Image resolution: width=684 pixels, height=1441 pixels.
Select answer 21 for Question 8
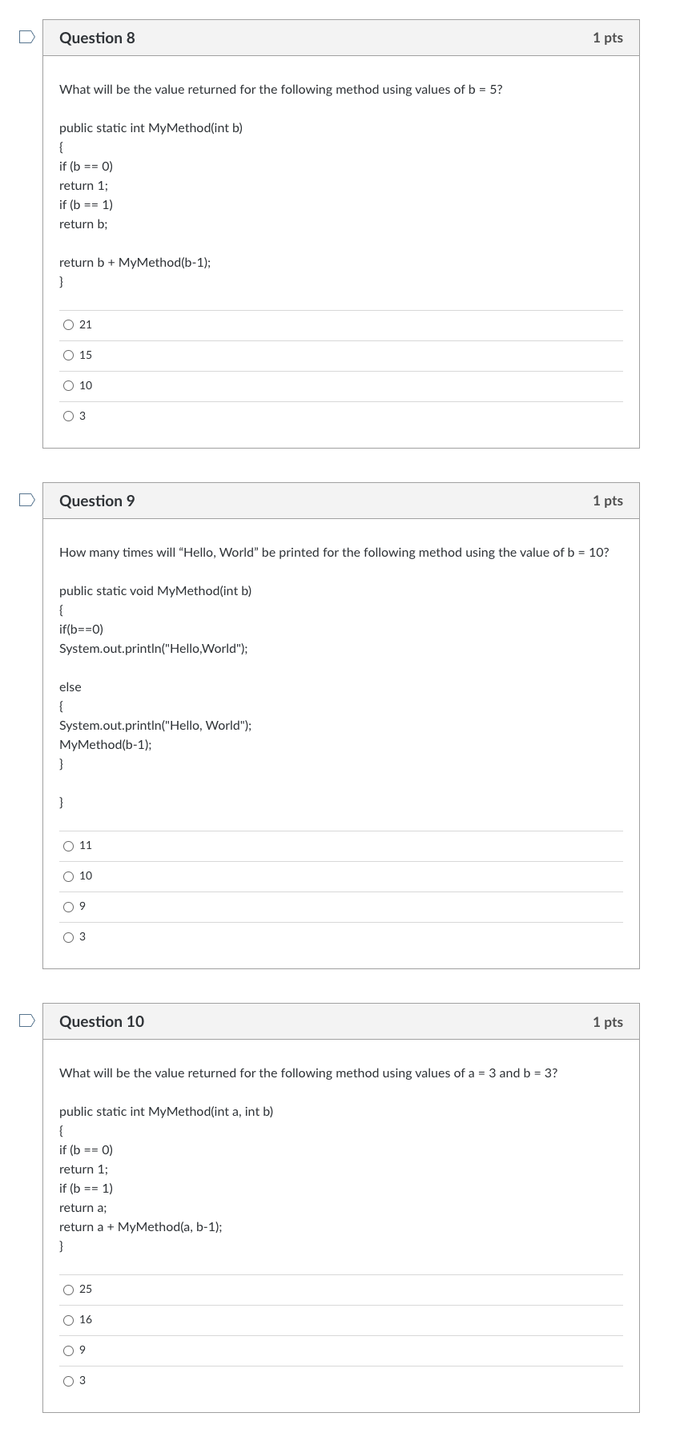pos(68,324)
